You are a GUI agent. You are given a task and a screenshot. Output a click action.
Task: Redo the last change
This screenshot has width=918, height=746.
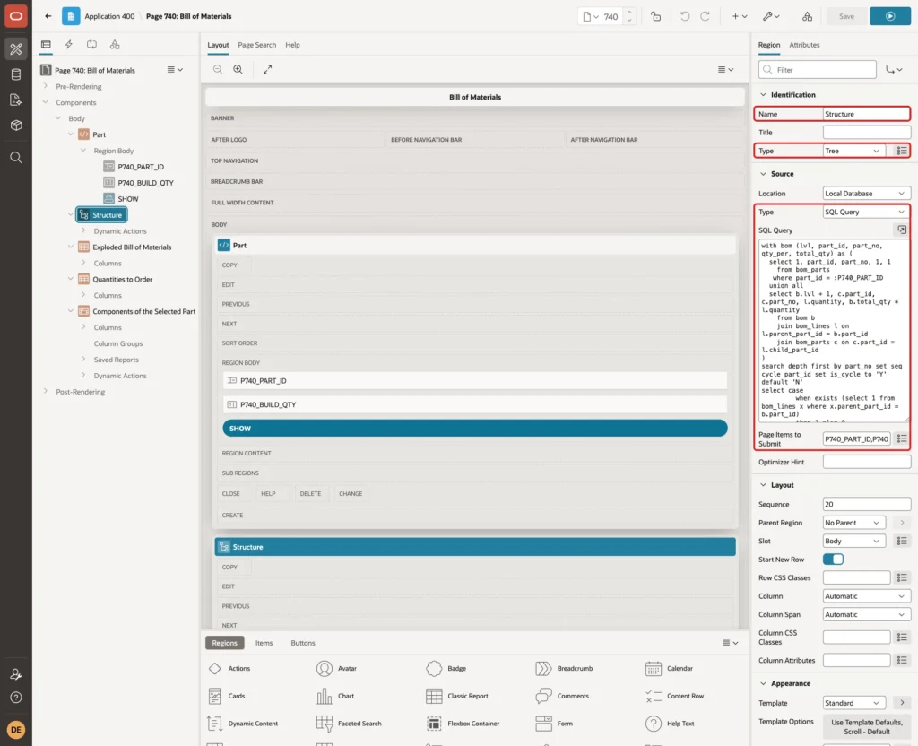point(705,16)
